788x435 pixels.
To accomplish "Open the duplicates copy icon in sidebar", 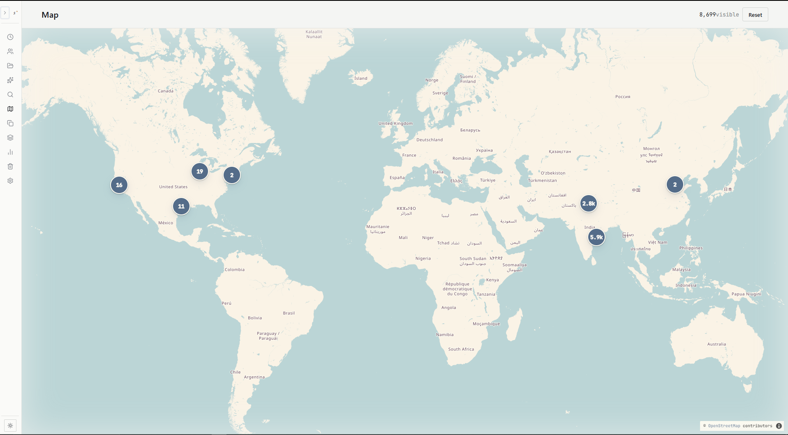I will pos(10,123).
